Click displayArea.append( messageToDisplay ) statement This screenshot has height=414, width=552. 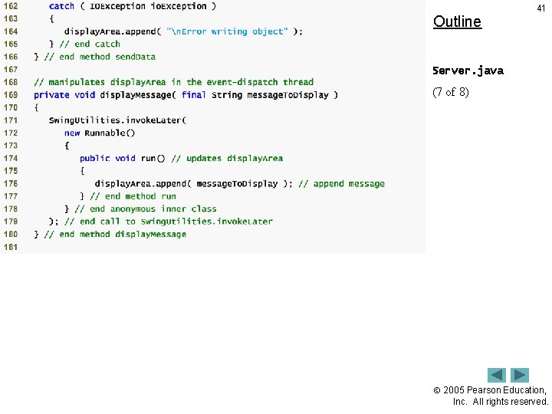point(193,184)
